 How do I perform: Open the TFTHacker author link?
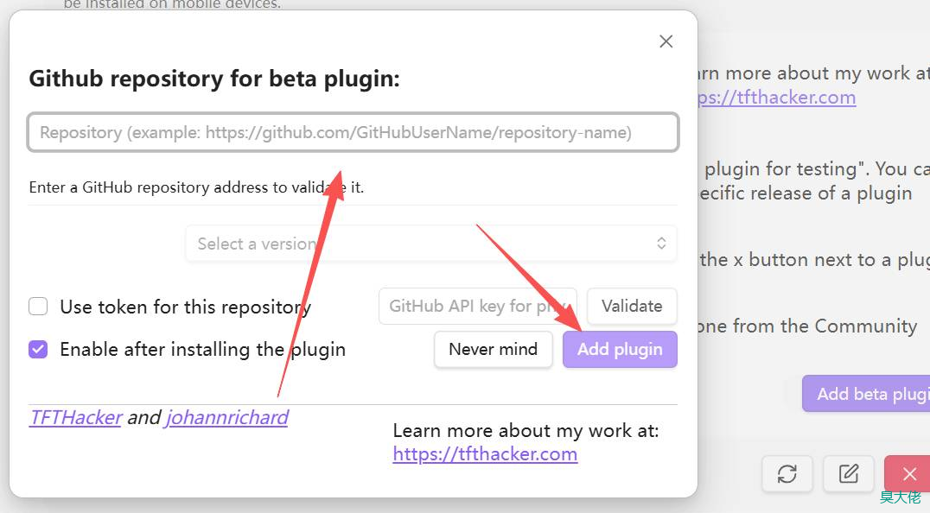(x=75, y=418)
